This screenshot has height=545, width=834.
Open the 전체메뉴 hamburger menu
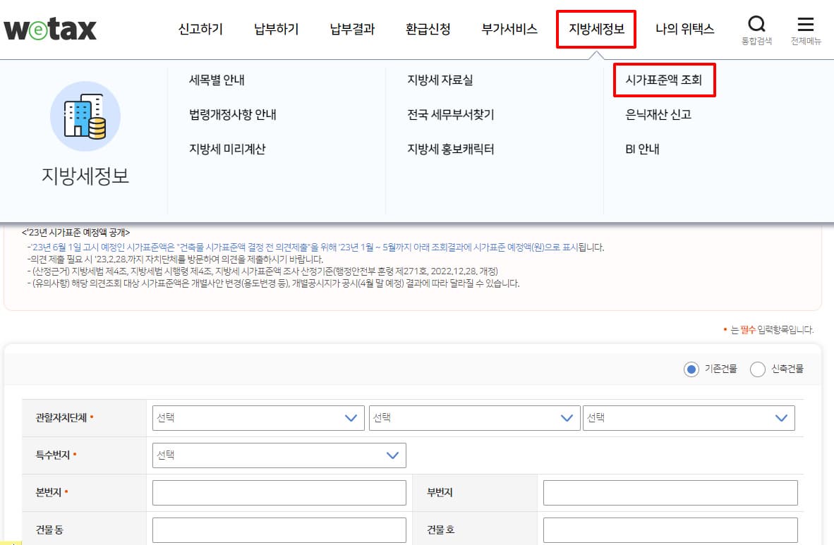point(805,25)
